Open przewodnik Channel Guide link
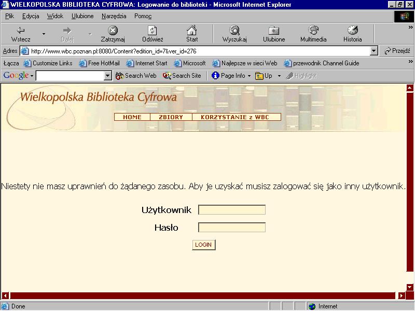Image resolution: width=415 pixels, height=311 pixels. 322,63
